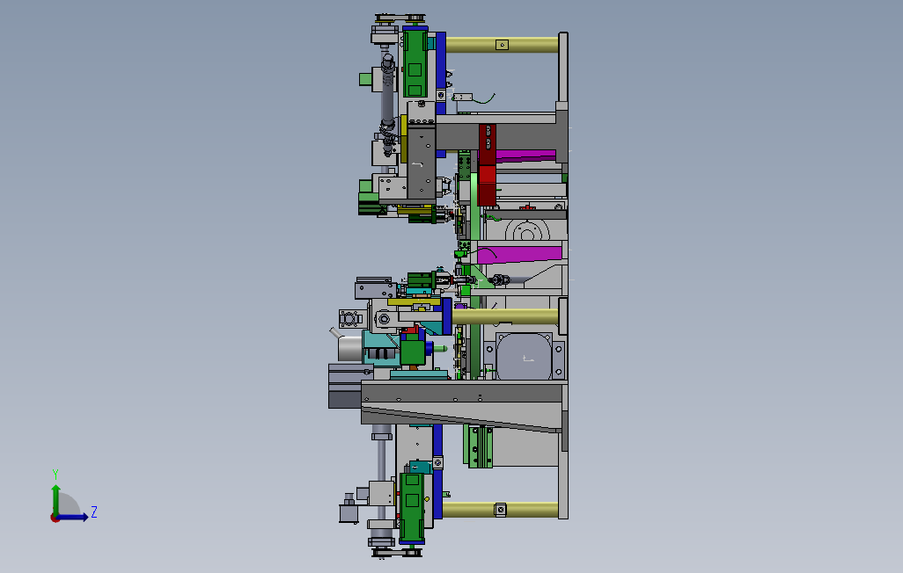Pick the middle yellow cylindrical post

click(505, 316)
